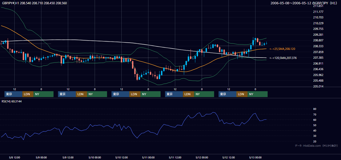The height and width of the screenshot is (160, 341).
Task: Select the 5/11 00:00 time axis label
Action: [148, 157]
